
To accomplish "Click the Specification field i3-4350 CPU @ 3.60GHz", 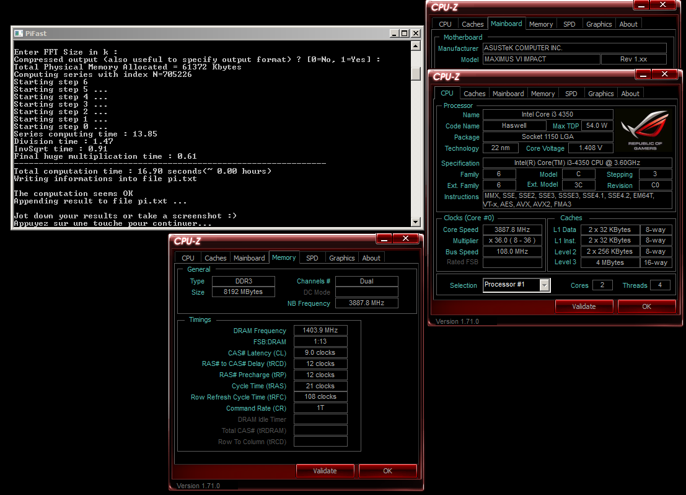I will 578,163.
